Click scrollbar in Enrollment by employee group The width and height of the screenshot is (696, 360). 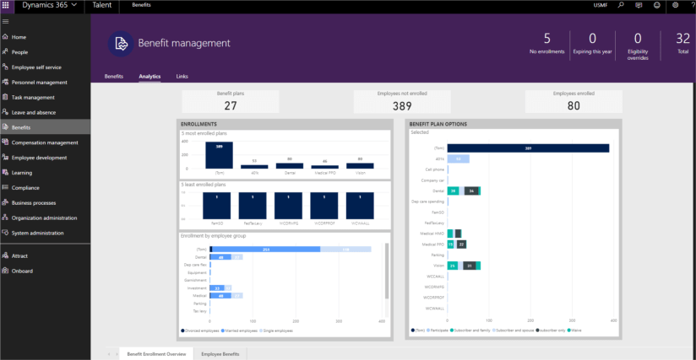(x=387, y=271)
